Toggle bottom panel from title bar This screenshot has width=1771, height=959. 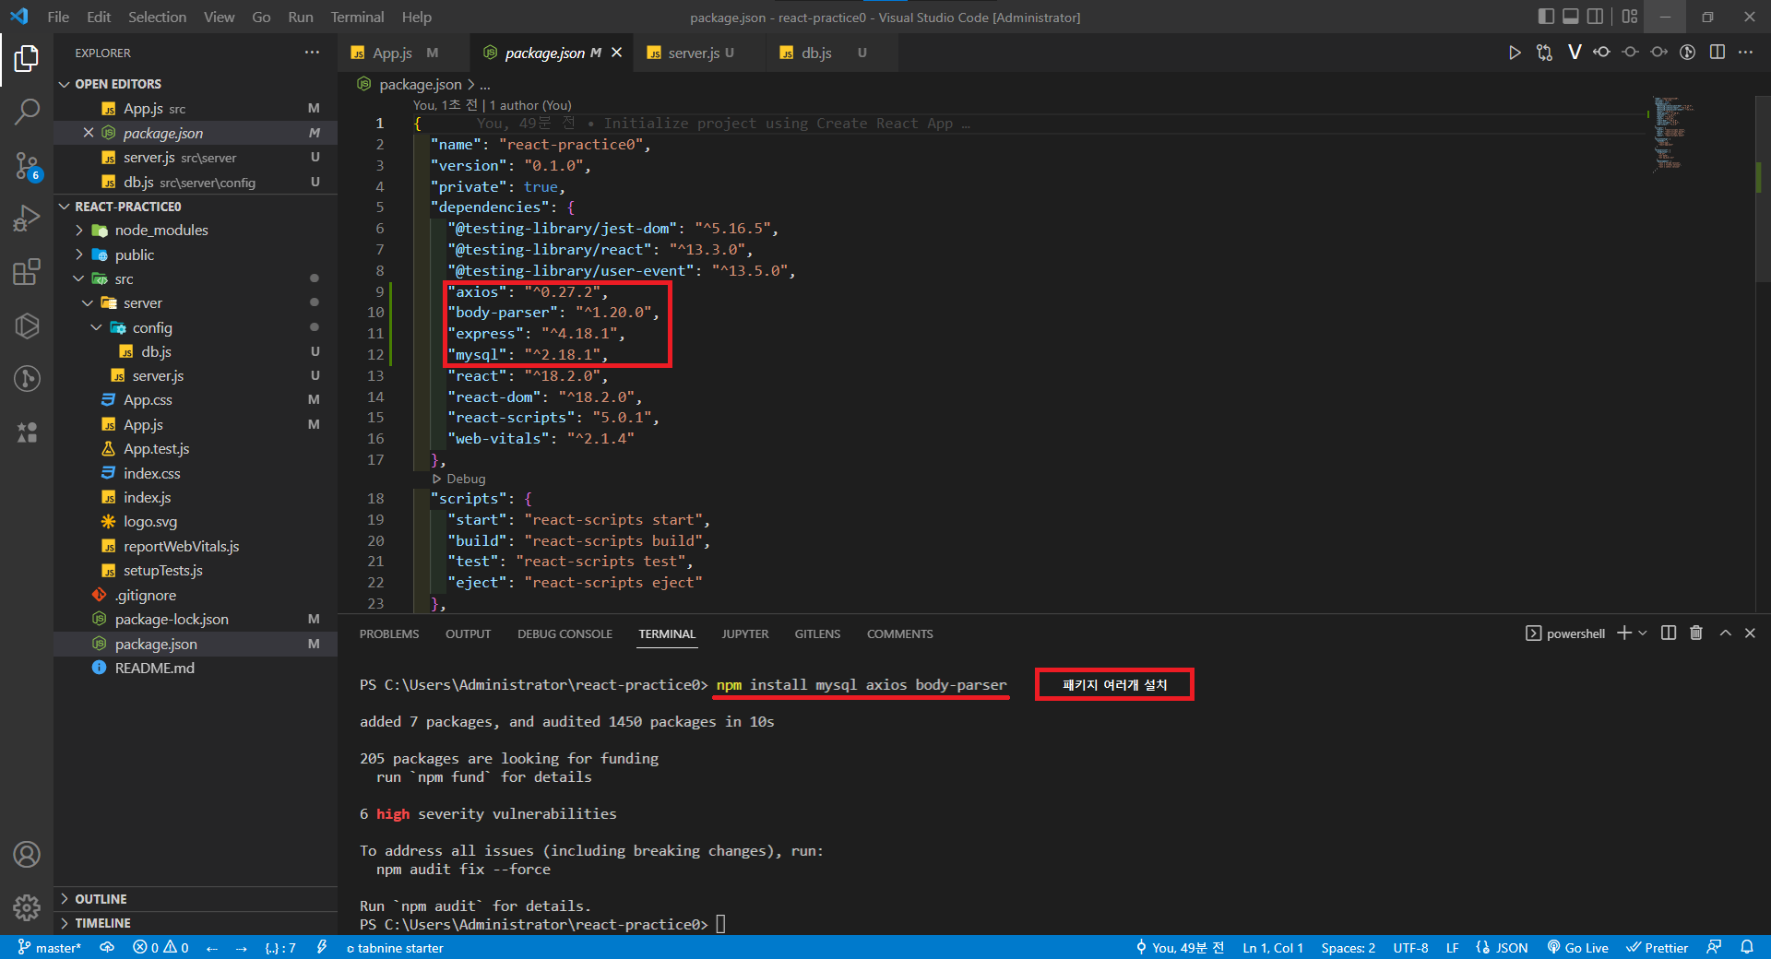tap(1571, 17)
